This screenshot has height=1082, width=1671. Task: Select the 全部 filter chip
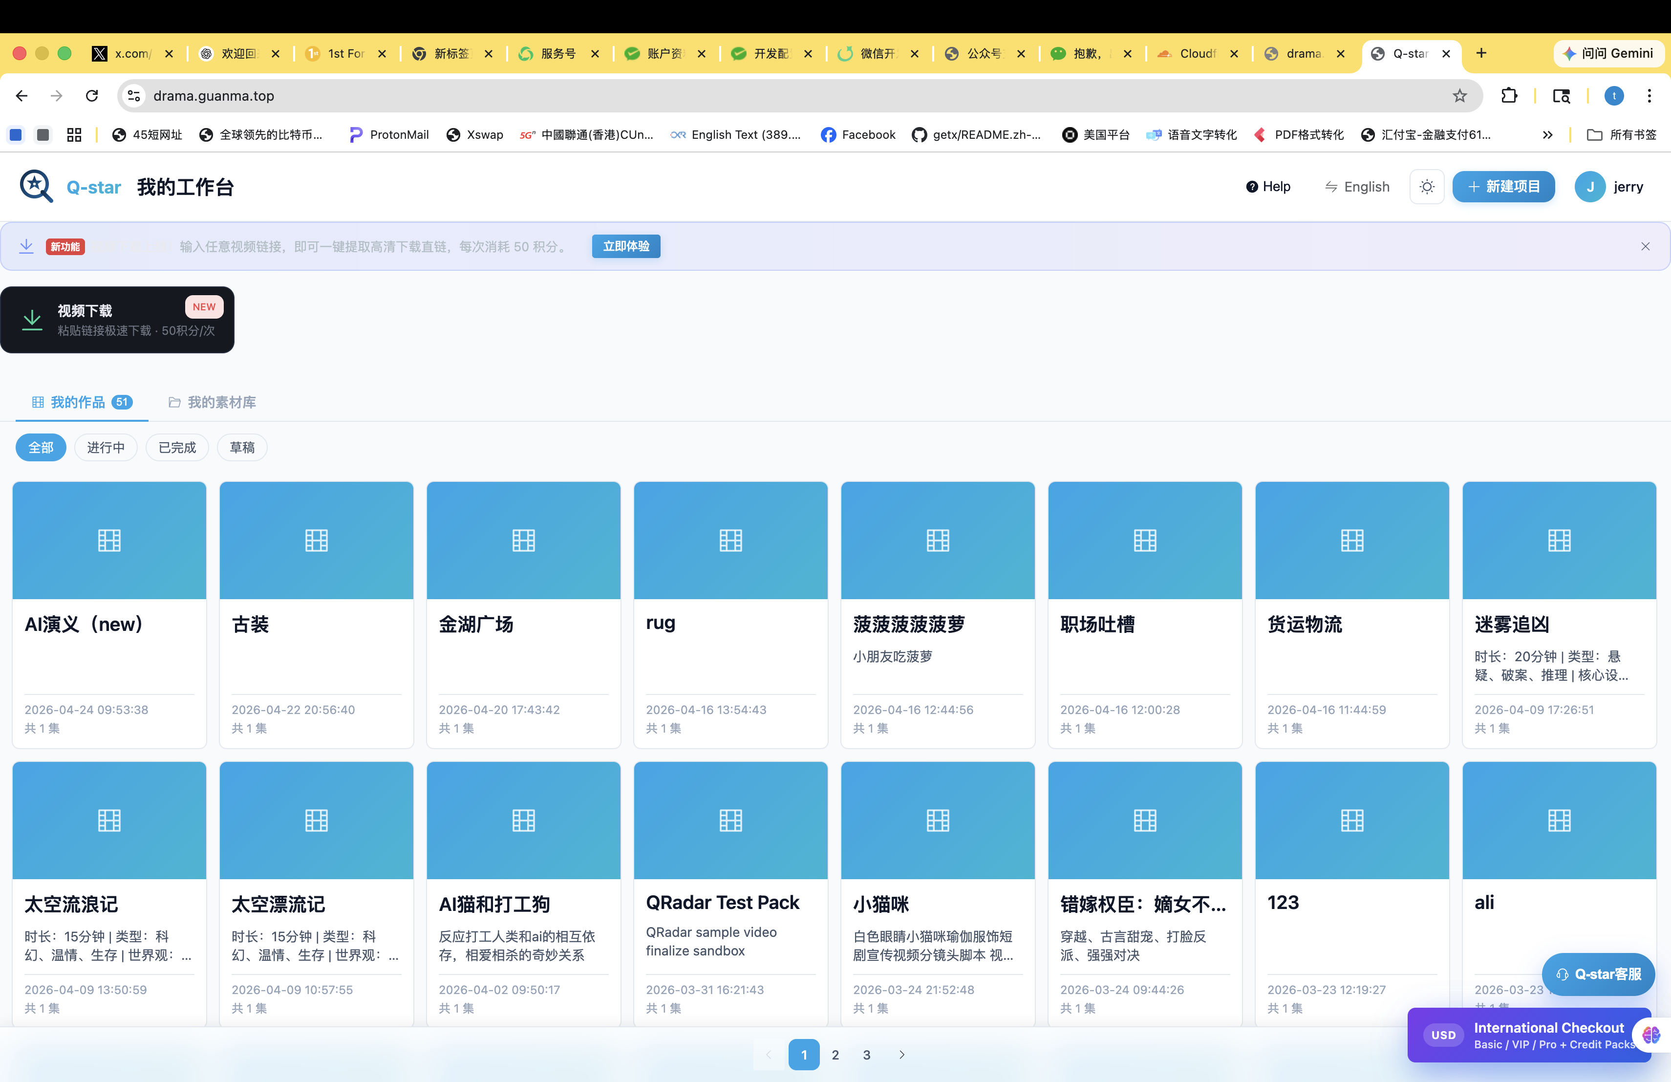[41, 448]
